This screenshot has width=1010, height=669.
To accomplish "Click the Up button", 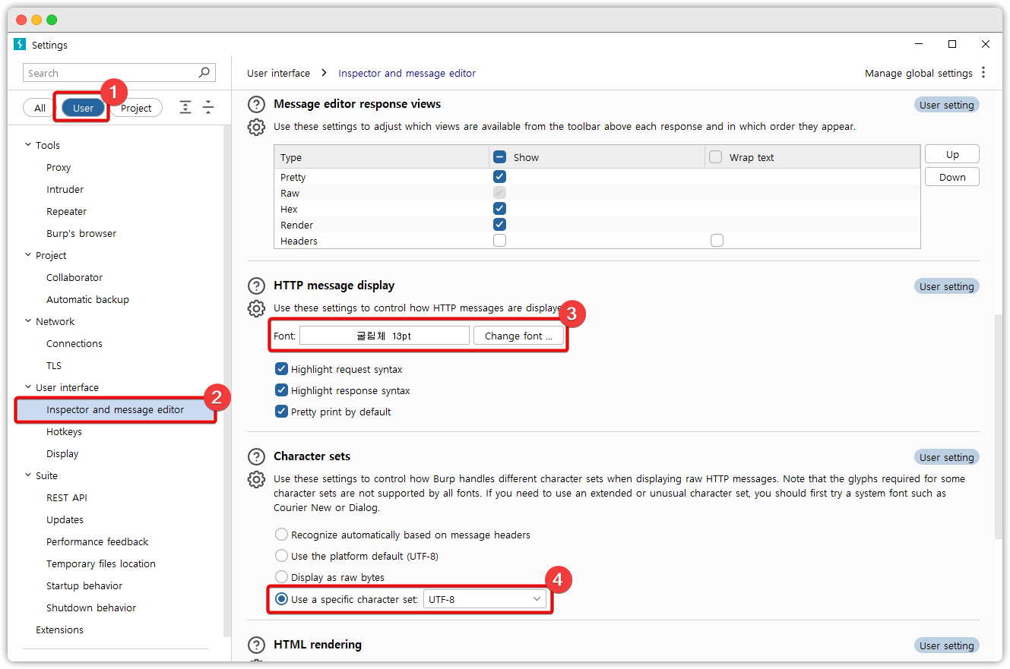I will click(952, 154).
